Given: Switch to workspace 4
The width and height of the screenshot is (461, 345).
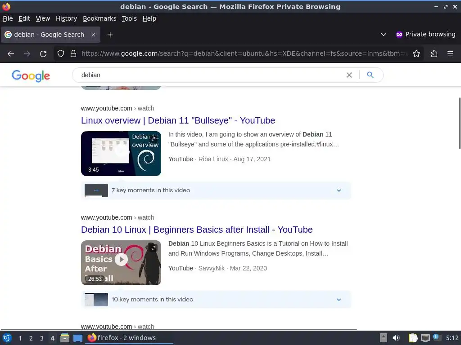Looking at the screenshot, I should coord(52,338).
